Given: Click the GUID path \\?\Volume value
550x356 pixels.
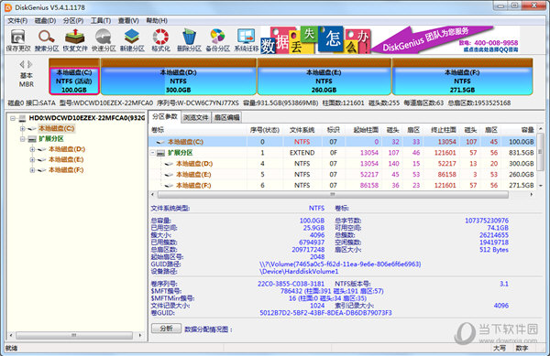Looking at the screenshot, I should [x=340, y=264].
